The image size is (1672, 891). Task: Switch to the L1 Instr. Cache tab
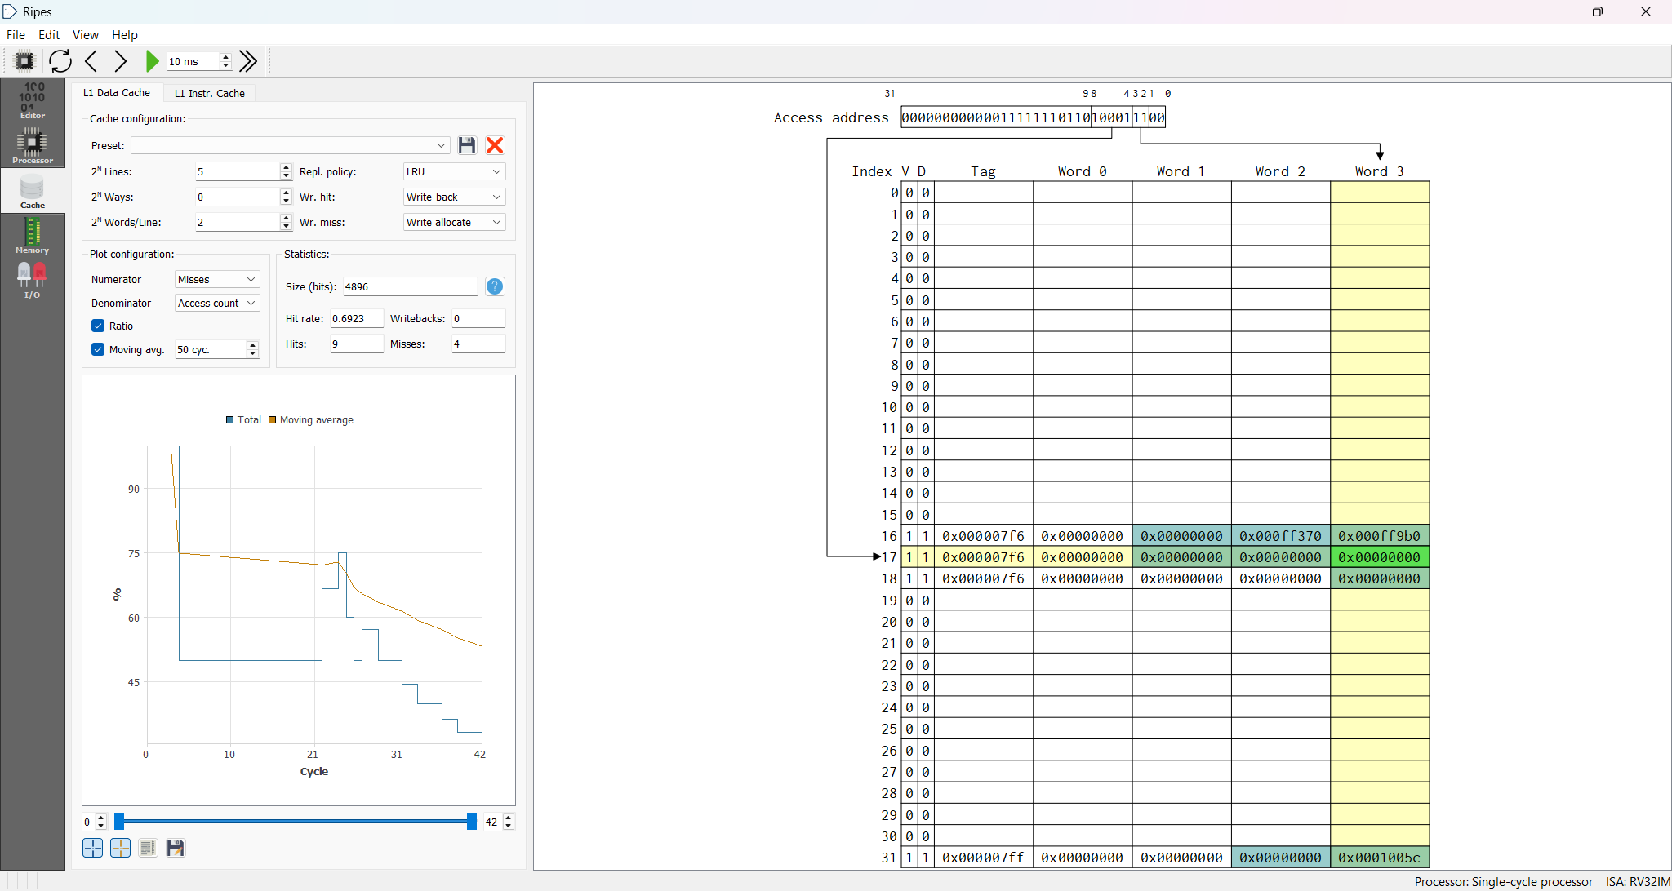point(210,93)
